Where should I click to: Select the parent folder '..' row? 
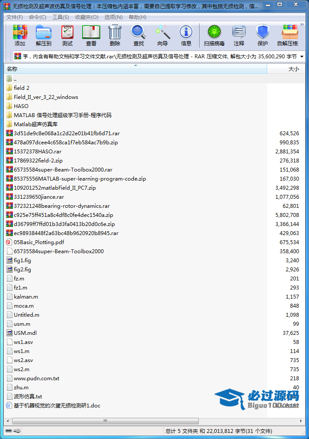[x=154, y=79]
